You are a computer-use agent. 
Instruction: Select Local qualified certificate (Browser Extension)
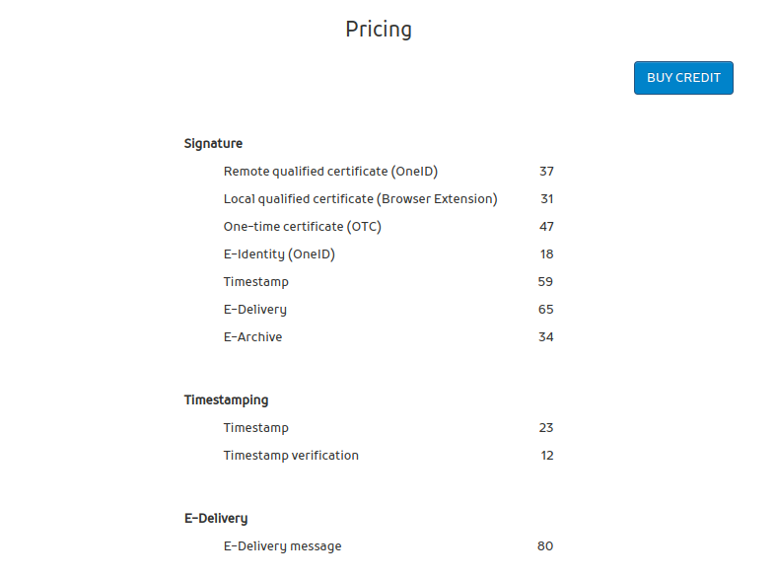360,199
